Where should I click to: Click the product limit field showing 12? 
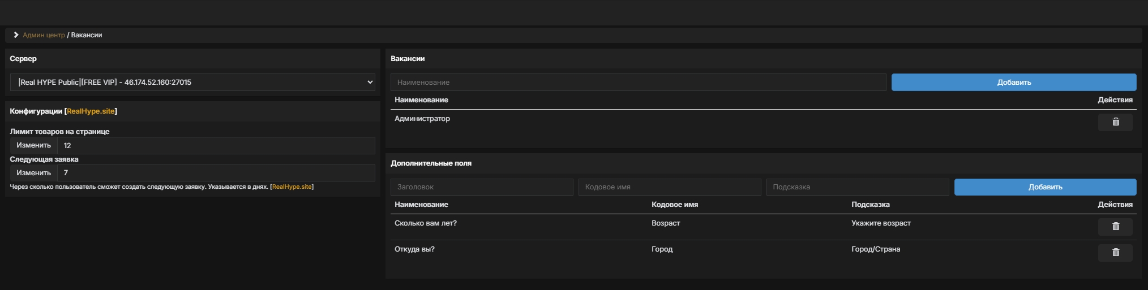tap(216, 145)
